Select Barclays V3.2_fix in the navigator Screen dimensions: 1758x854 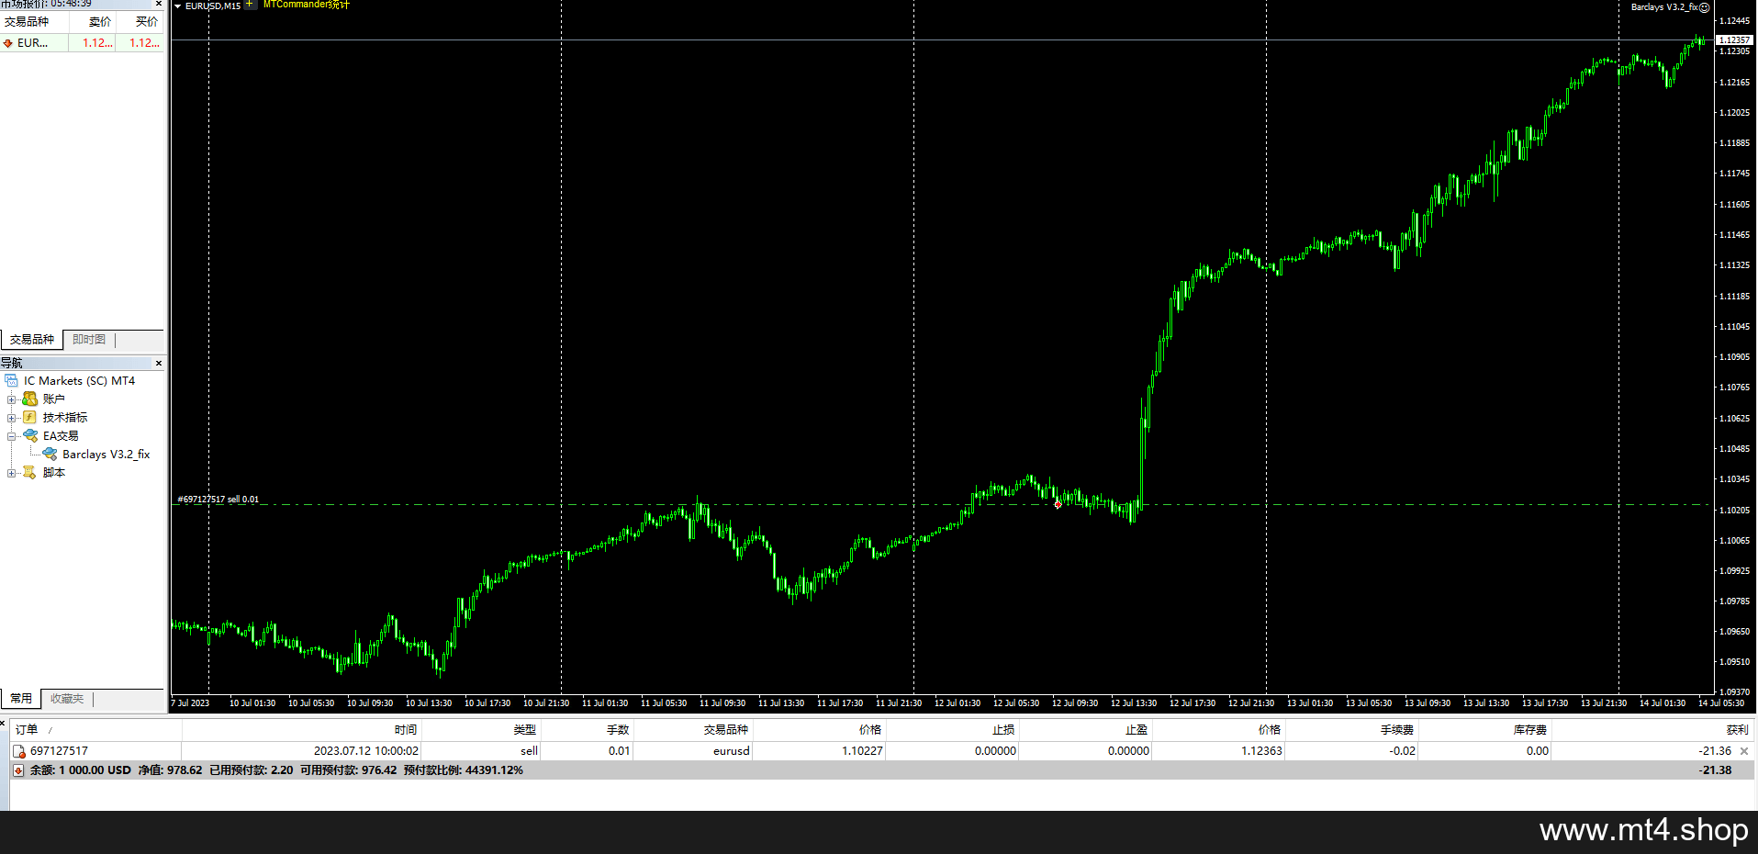pyautogui.click(x=106, y=454)
